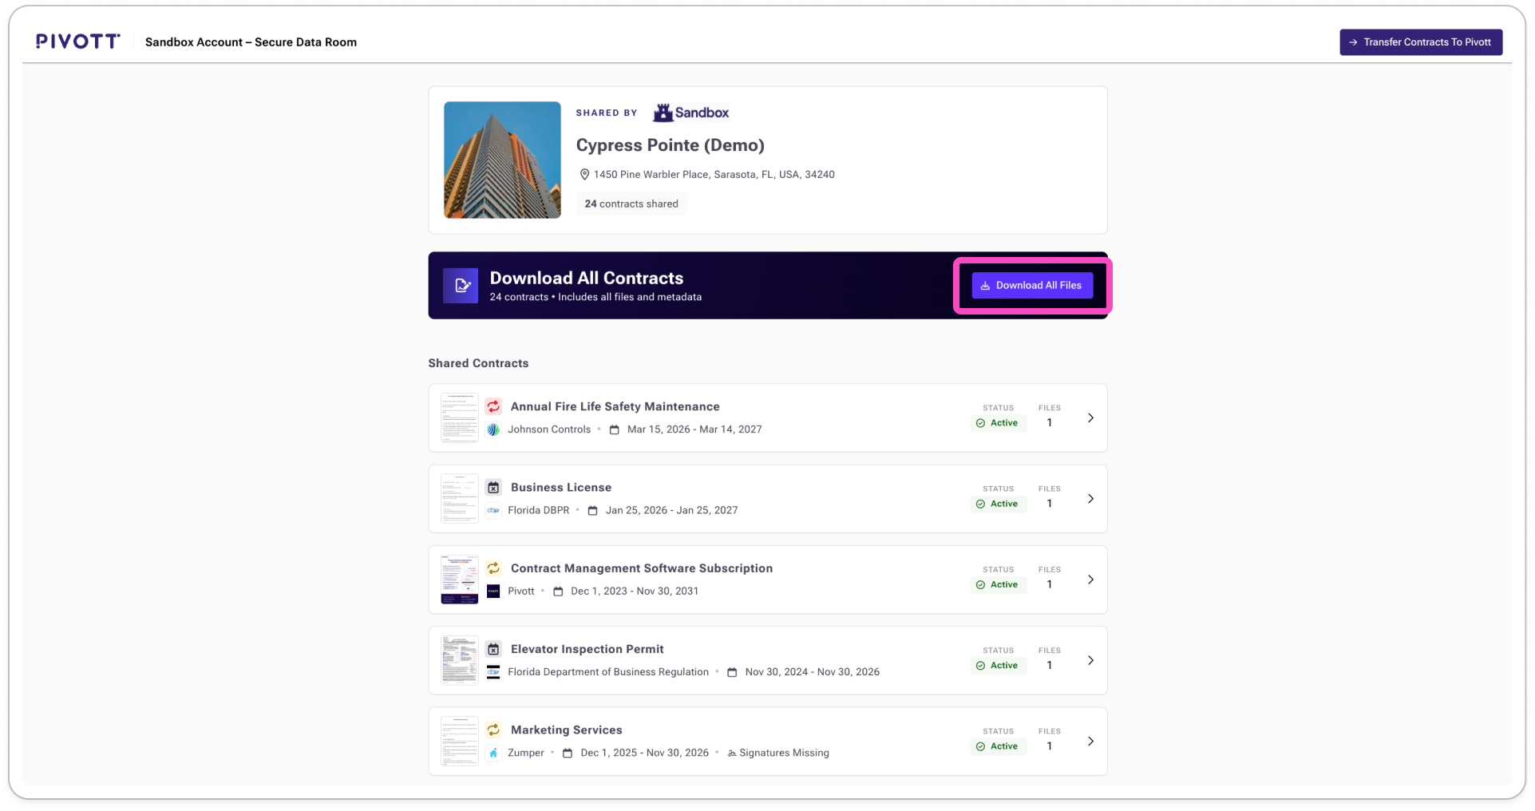This screenshot has width=1535, height=811.
Task: Click the Annual Fire Life Safety document thumbnail
Action: [460, 417]
